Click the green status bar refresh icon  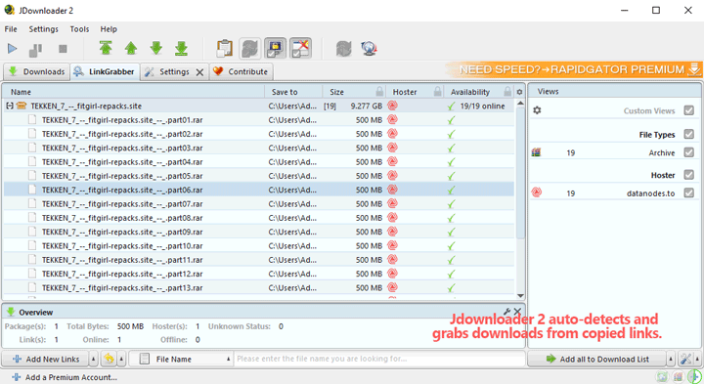(661, 377)
